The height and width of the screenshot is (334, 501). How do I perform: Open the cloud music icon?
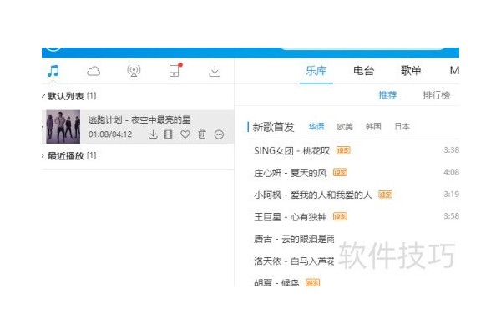(x=94, y=71)
